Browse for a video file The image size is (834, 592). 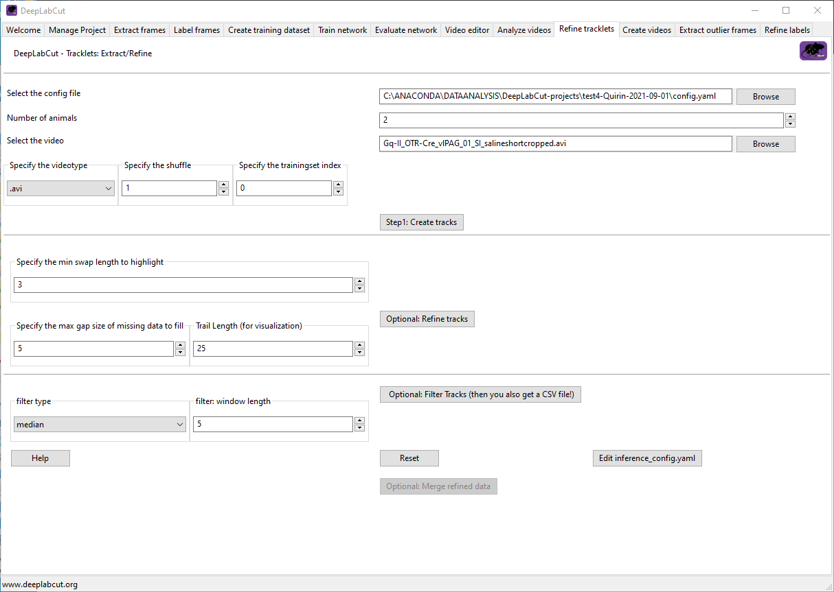[x=765, y=143]
